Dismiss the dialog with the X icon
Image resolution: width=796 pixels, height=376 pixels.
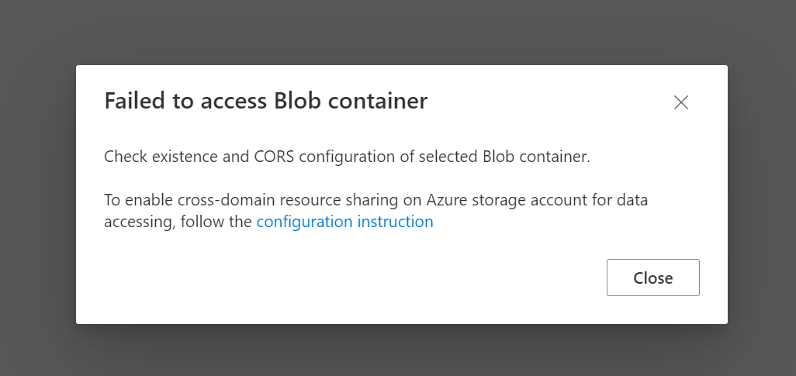coord(681,102)
